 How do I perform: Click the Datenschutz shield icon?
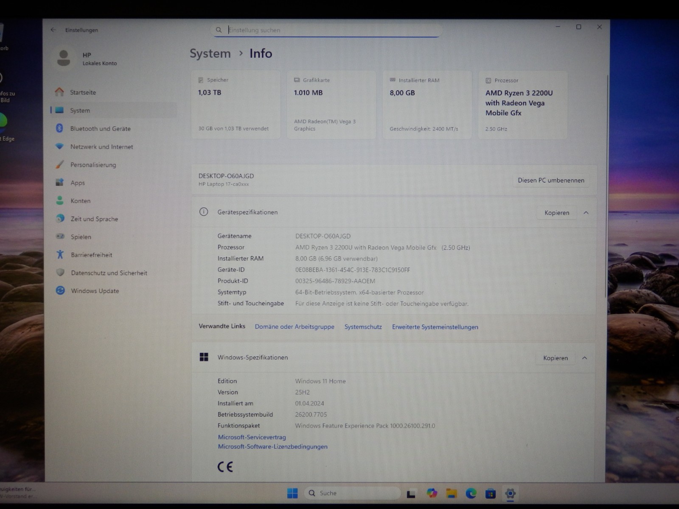tap(60, 272)
